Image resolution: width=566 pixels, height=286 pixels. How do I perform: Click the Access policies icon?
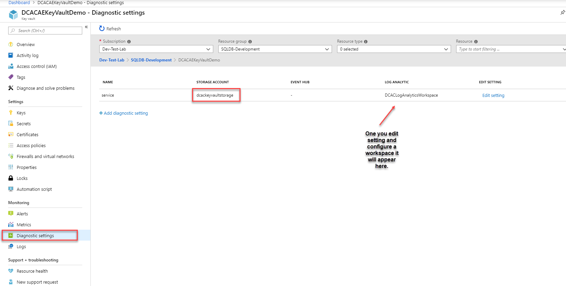[11, 145]
